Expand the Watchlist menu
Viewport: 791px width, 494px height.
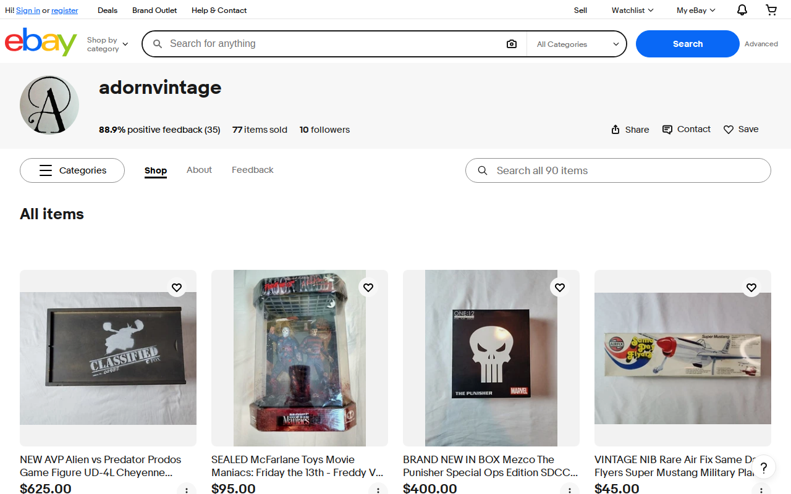[x=632, y=10]
